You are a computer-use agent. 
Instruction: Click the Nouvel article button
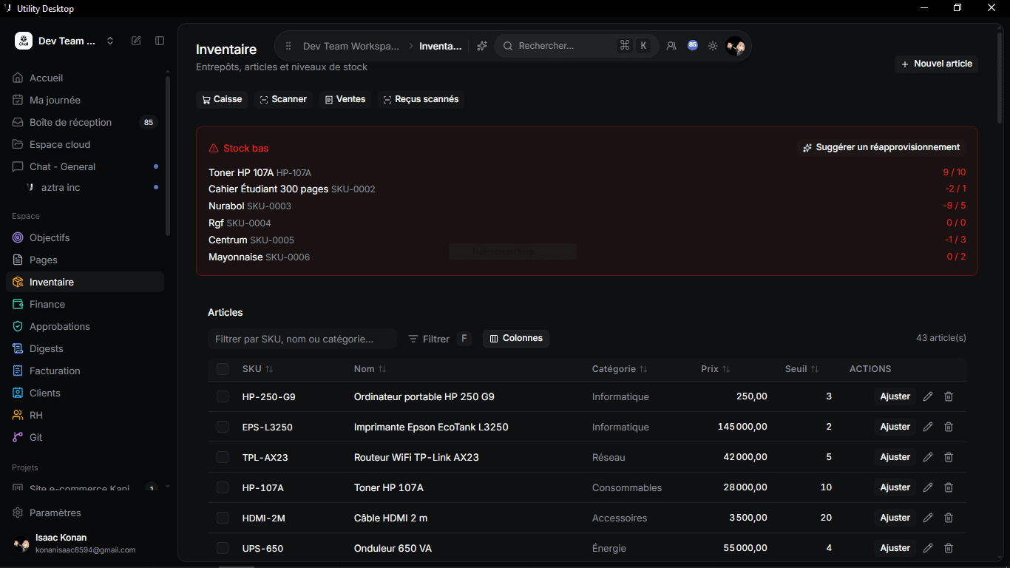point(936,64)
